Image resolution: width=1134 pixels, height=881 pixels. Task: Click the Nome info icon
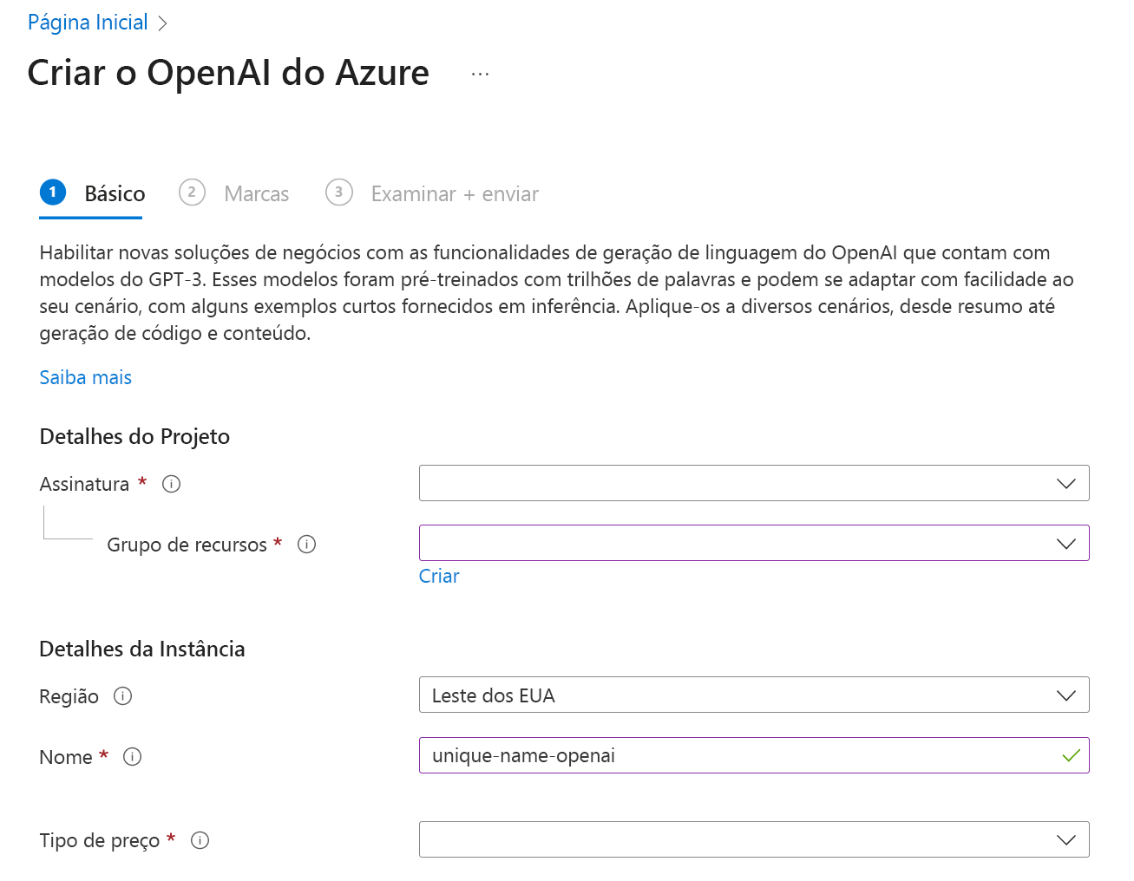click(x=132, y=757)
